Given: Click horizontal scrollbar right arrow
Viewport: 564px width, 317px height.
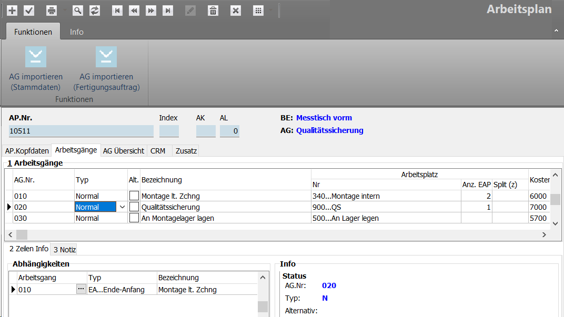Looking at the screenshot, I should [544, 234].
